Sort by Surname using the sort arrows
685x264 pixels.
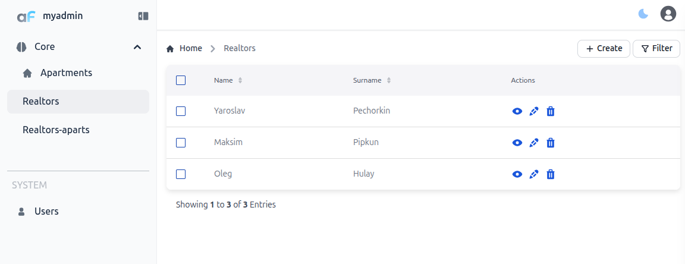pos(389,80)
